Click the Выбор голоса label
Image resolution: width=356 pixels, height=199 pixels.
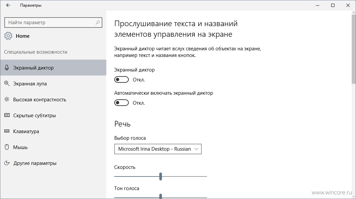click(x=130, y=138)
